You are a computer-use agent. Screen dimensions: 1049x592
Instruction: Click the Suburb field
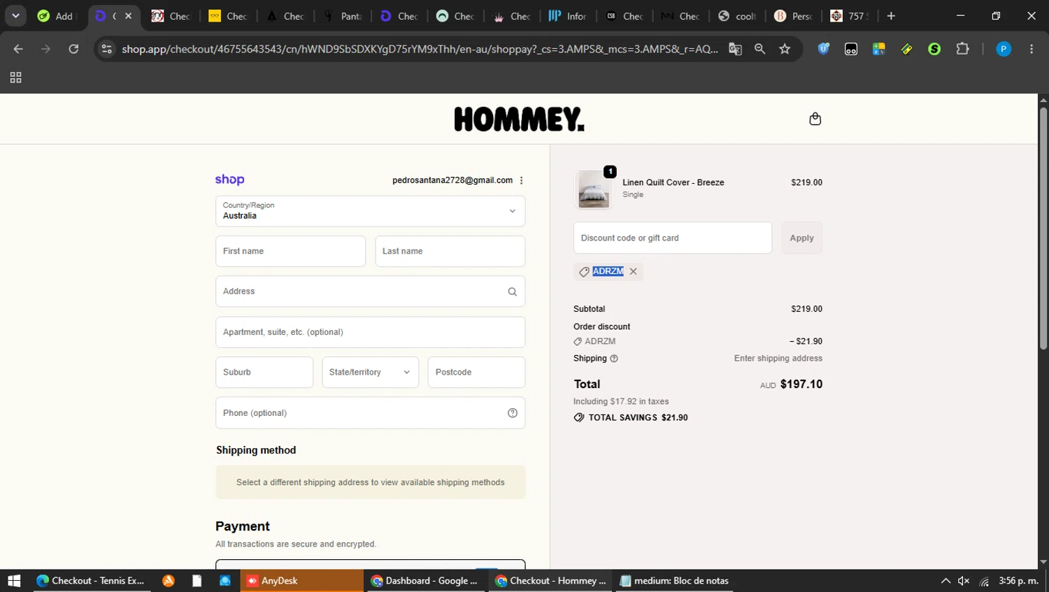264,373
